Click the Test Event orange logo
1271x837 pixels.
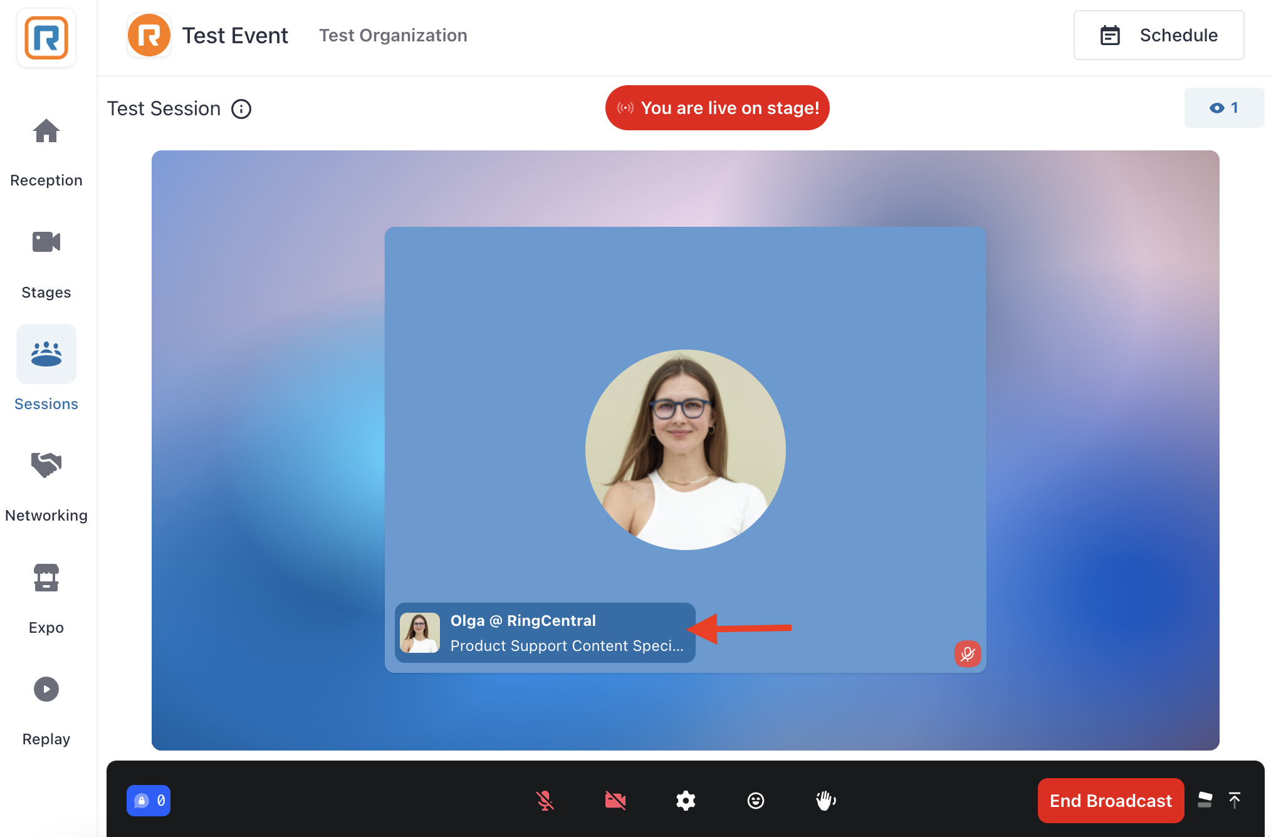(x=149, y=36)
